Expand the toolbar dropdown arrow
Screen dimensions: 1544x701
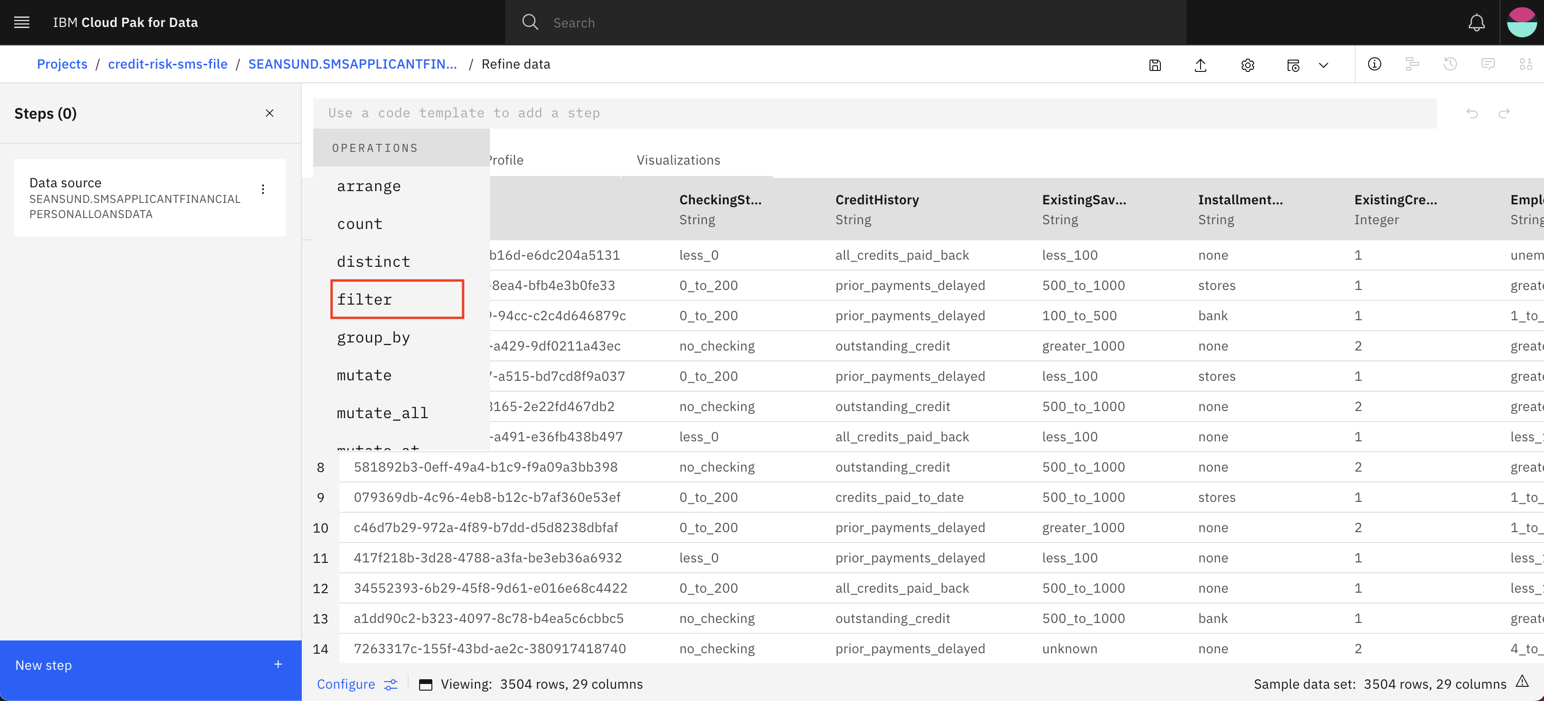coord(1325,63)
